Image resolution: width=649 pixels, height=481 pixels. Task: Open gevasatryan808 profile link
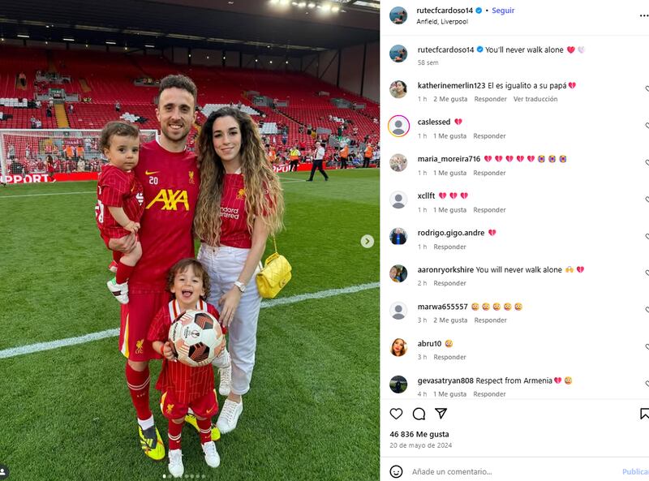[445, 380]
